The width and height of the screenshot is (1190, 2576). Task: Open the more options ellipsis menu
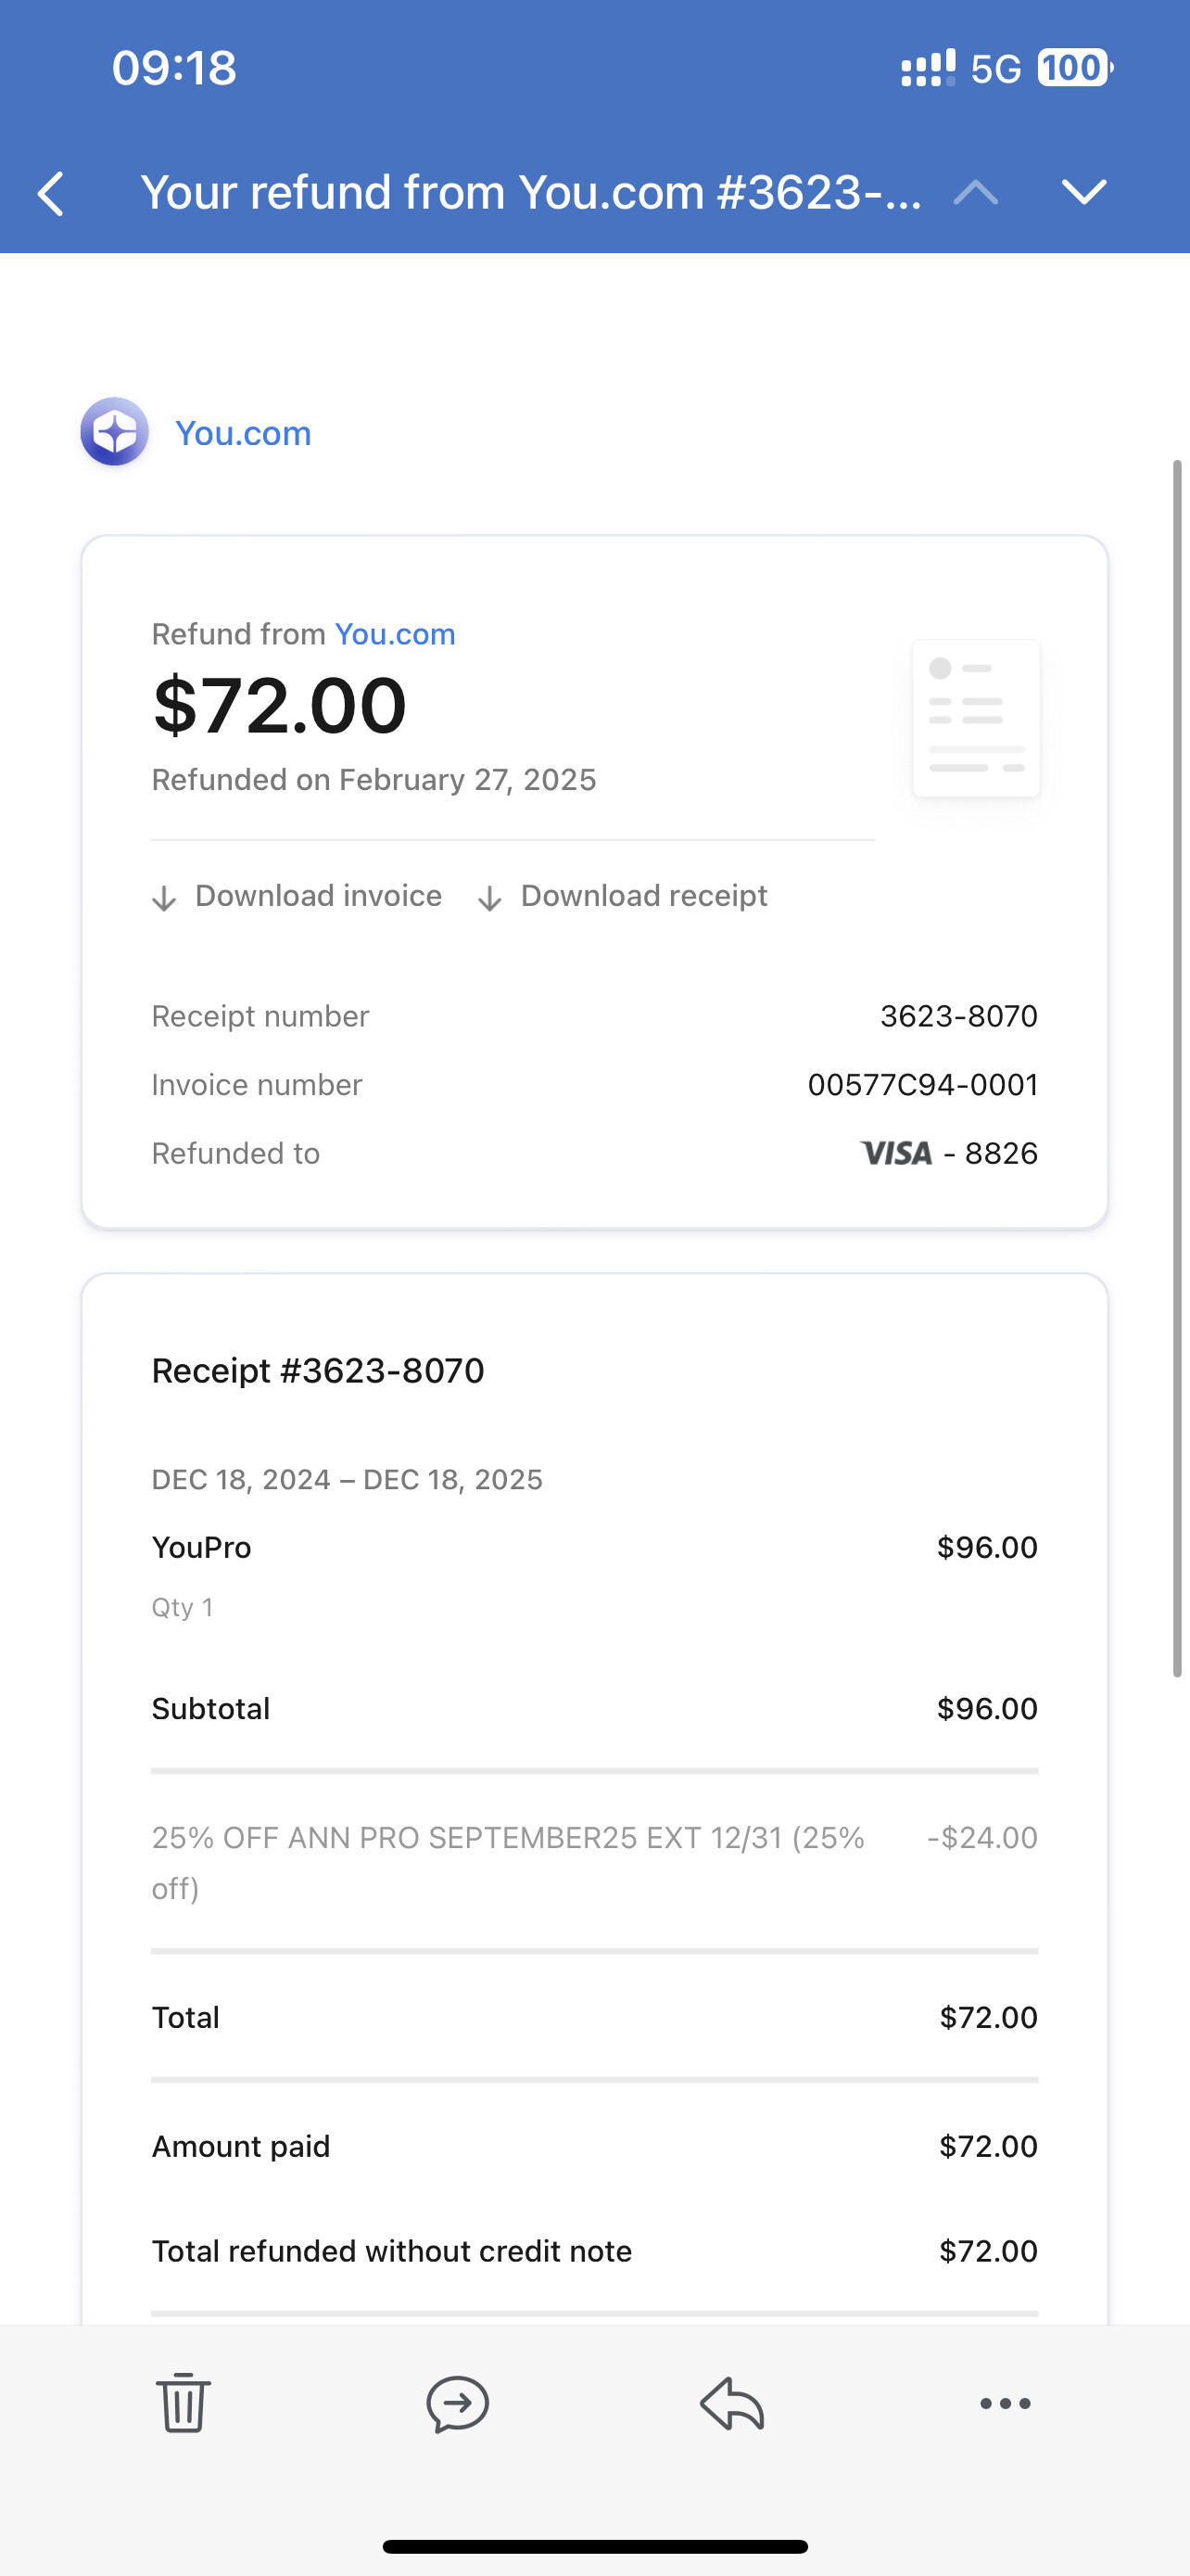[1006, 2403]
